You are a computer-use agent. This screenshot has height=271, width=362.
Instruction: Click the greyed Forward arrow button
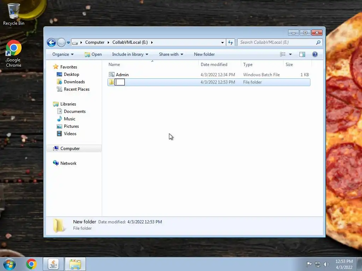tap(61, 42)
